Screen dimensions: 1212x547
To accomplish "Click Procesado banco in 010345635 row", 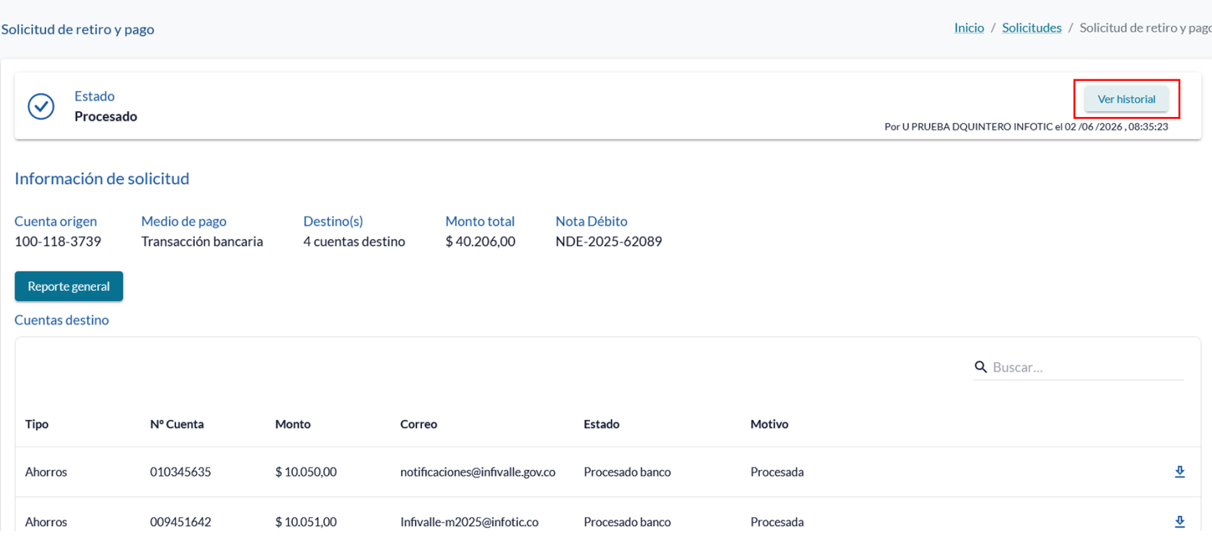I will point(627,472).
